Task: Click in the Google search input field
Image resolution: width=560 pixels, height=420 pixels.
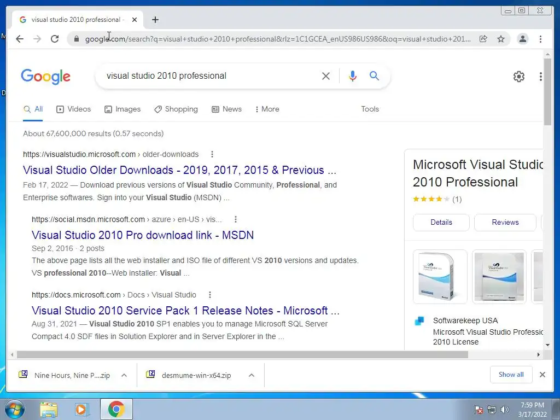Action: click(x=211, y=75)
